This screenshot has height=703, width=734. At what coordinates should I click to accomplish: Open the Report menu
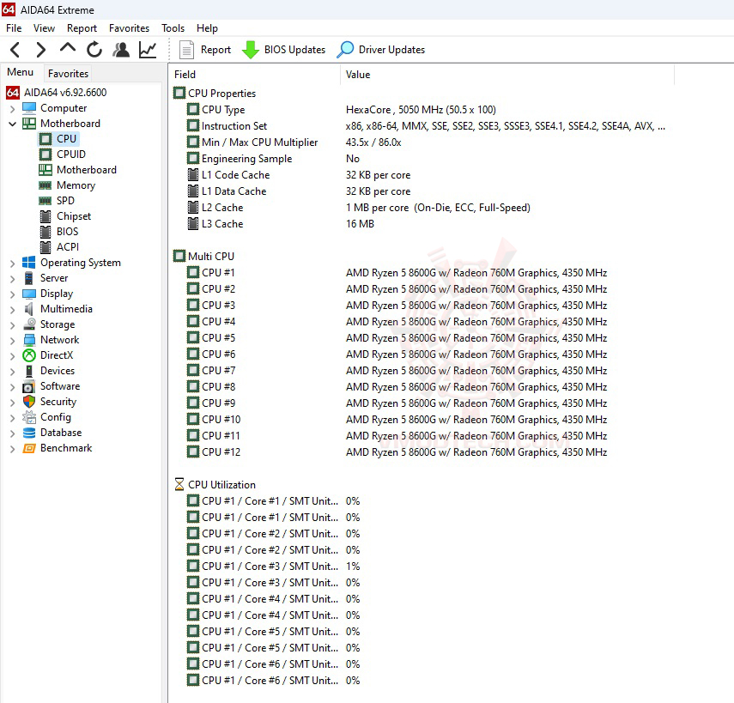click(82, 28)
